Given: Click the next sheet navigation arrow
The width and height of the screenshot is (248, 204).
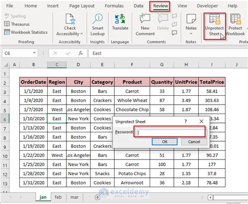Looking at the screenshot, I should click(20, 197).
